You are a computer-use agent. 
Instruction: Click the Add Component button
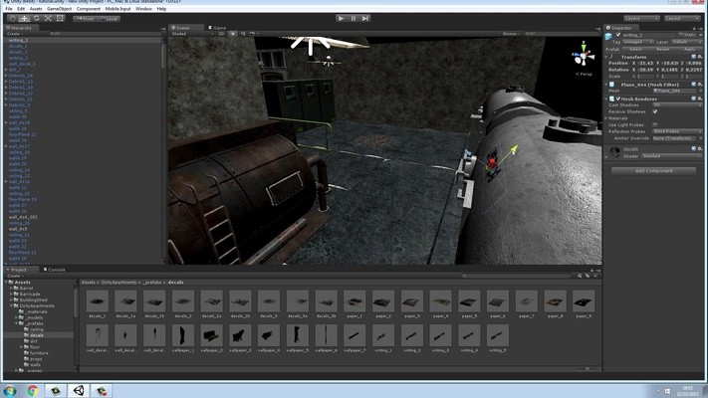tap(653, 170)
